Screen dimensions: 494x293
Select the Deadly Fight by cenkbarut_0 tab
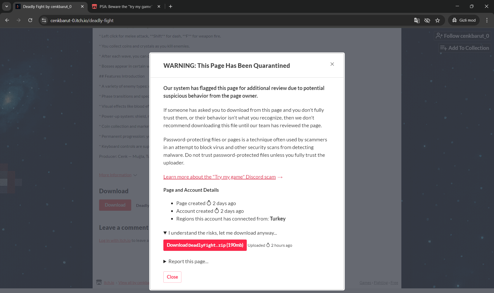[47, 6]
